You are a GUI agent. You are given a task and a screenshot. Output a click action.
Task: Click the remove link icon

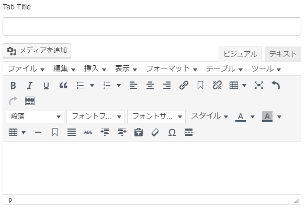[x=217, y=85]
